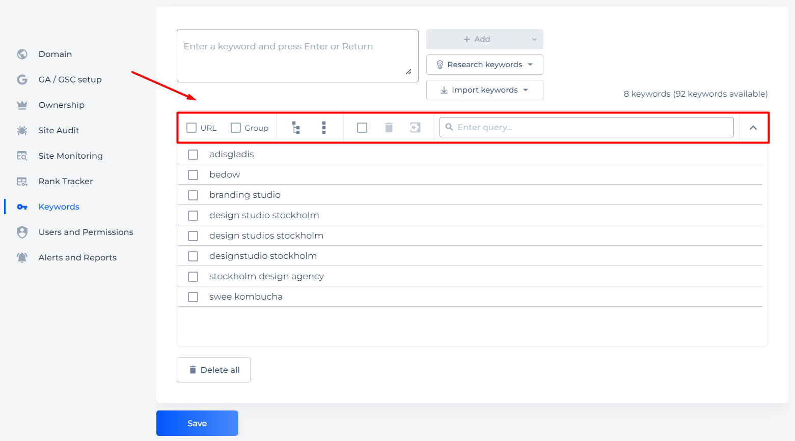
Task: Click the branding studio keyword text
Action: [245, 195]
